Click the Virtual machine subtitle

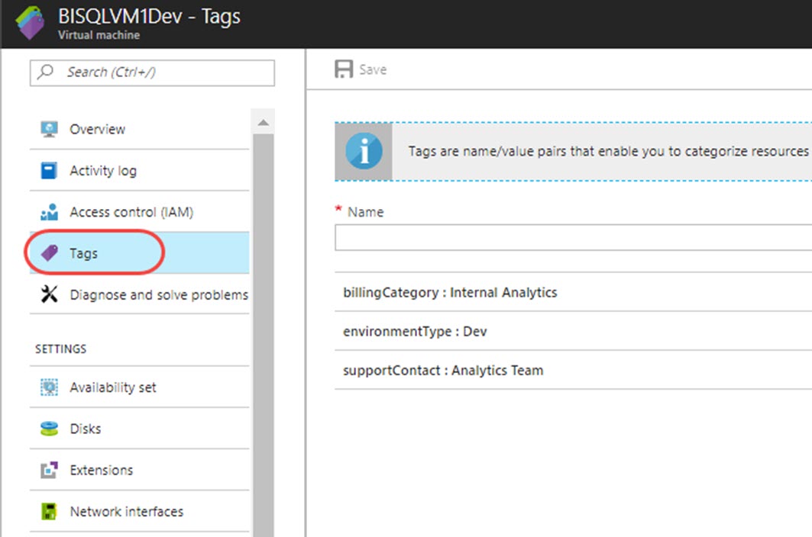[99, 34]
